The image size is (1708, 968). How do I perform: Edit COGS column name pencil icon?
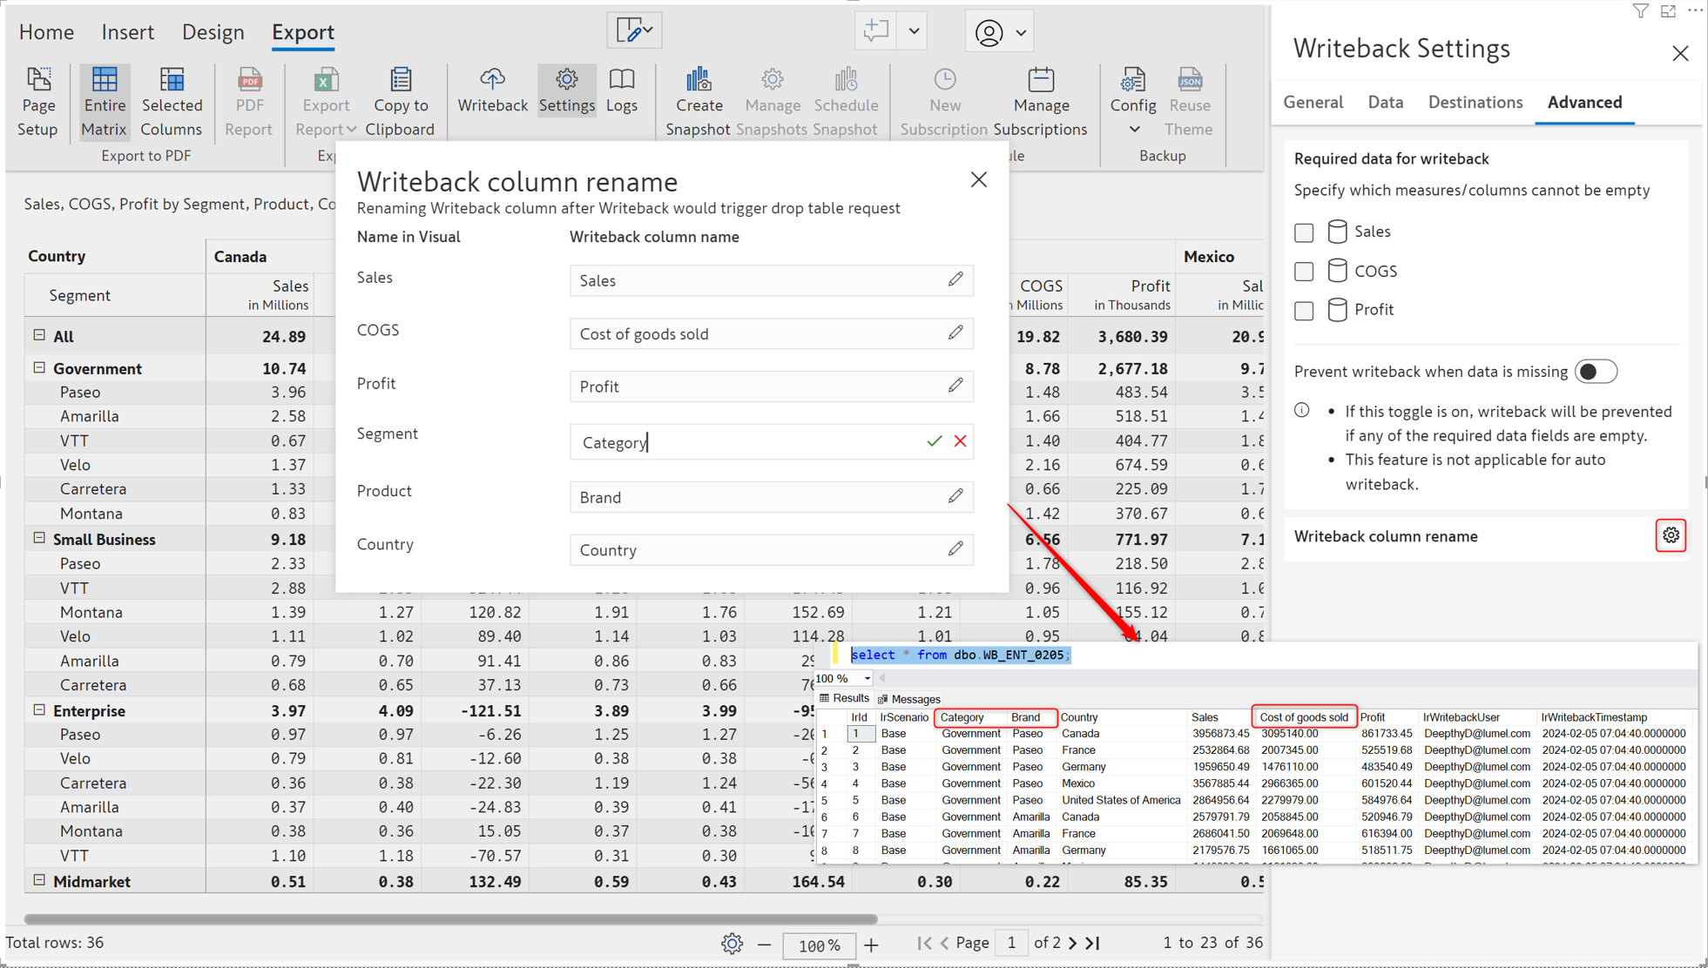tap(955, 333)
